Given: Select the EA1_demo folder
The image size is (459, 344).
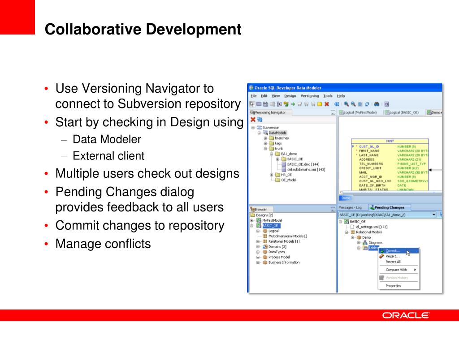Looking at the screenshot, I should [289, 154].
